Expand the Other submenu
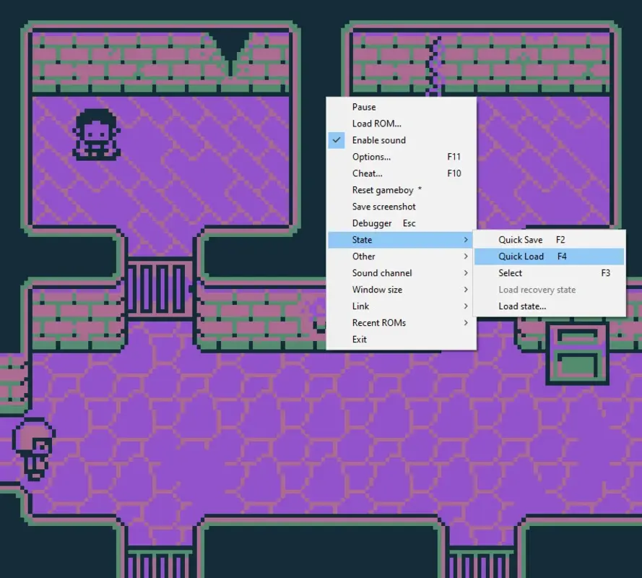Screen dimensions: 642x578 363,256
